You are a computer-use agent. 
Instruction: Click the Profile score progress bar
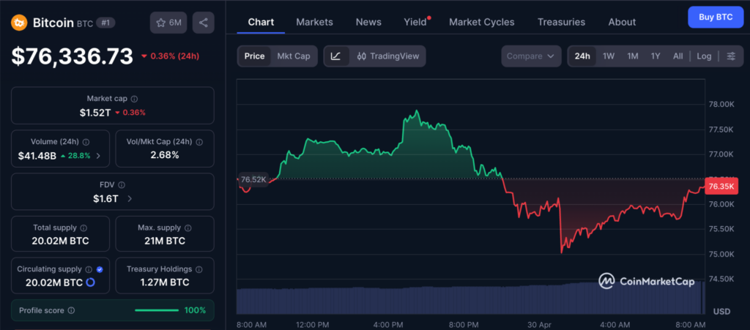pos(156,310)
